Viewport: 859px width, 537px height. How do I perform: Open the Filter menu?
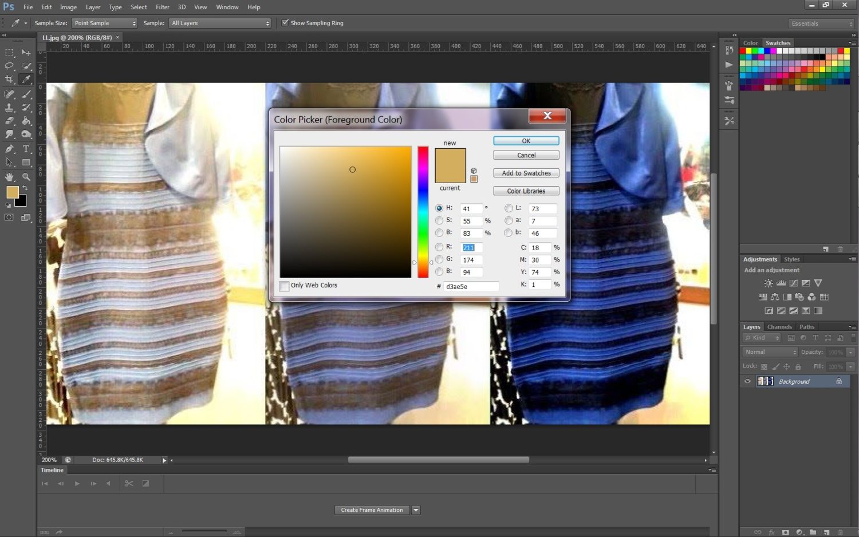click(162, 7)
